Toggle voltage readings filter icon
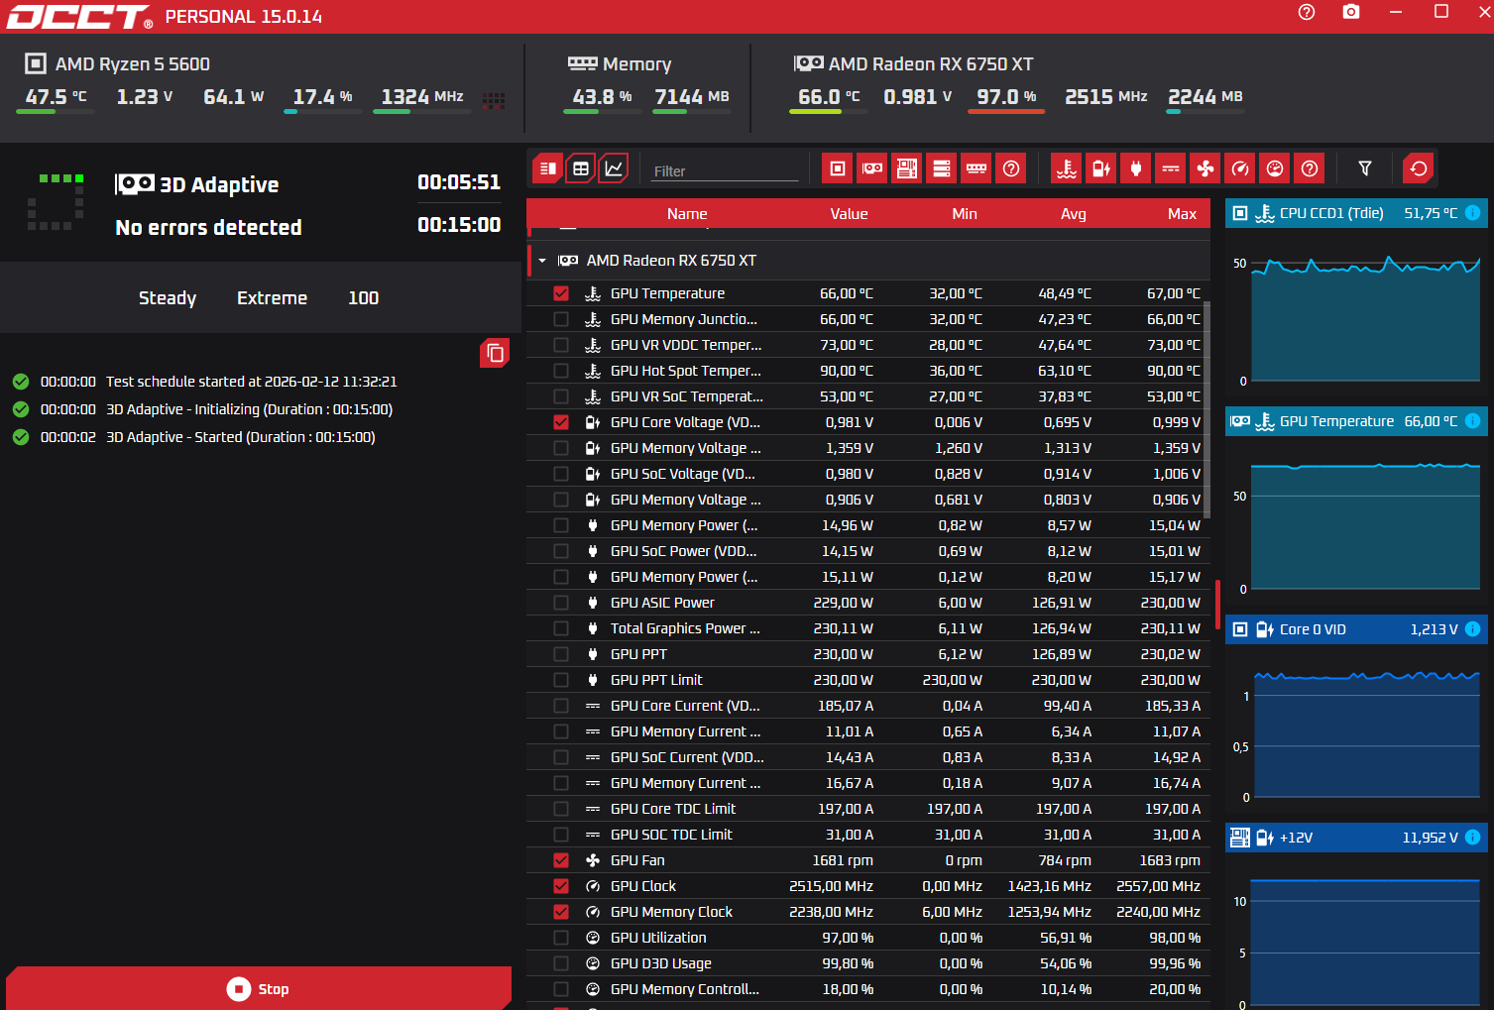 [x=1101, y=168]
